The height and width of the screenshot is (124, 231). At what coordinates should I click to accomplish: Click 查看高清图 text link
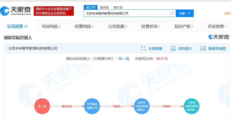pyautogui.click(x=217, y=49)
